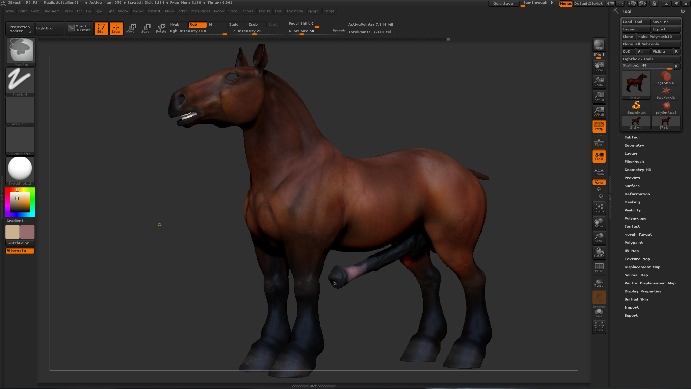Select the PolyMesh3D star tool thumbnail
This screenshot has width=691, height=389.
(x=666, y=91)
